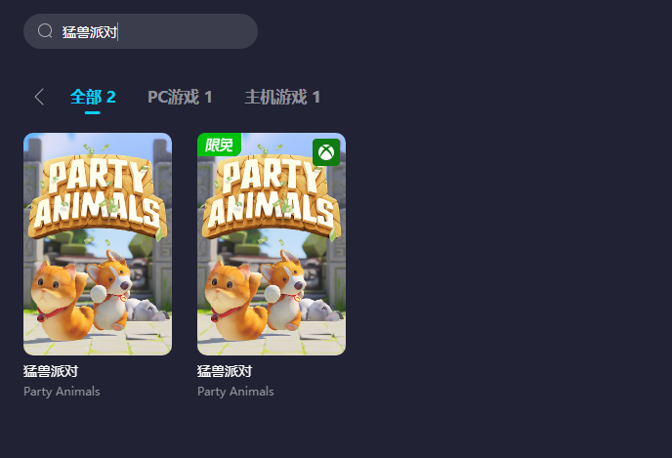The image size is (672, 458).
Task: Click the corgi character on the unbadged cover
Action: click(x=109, y=290)
